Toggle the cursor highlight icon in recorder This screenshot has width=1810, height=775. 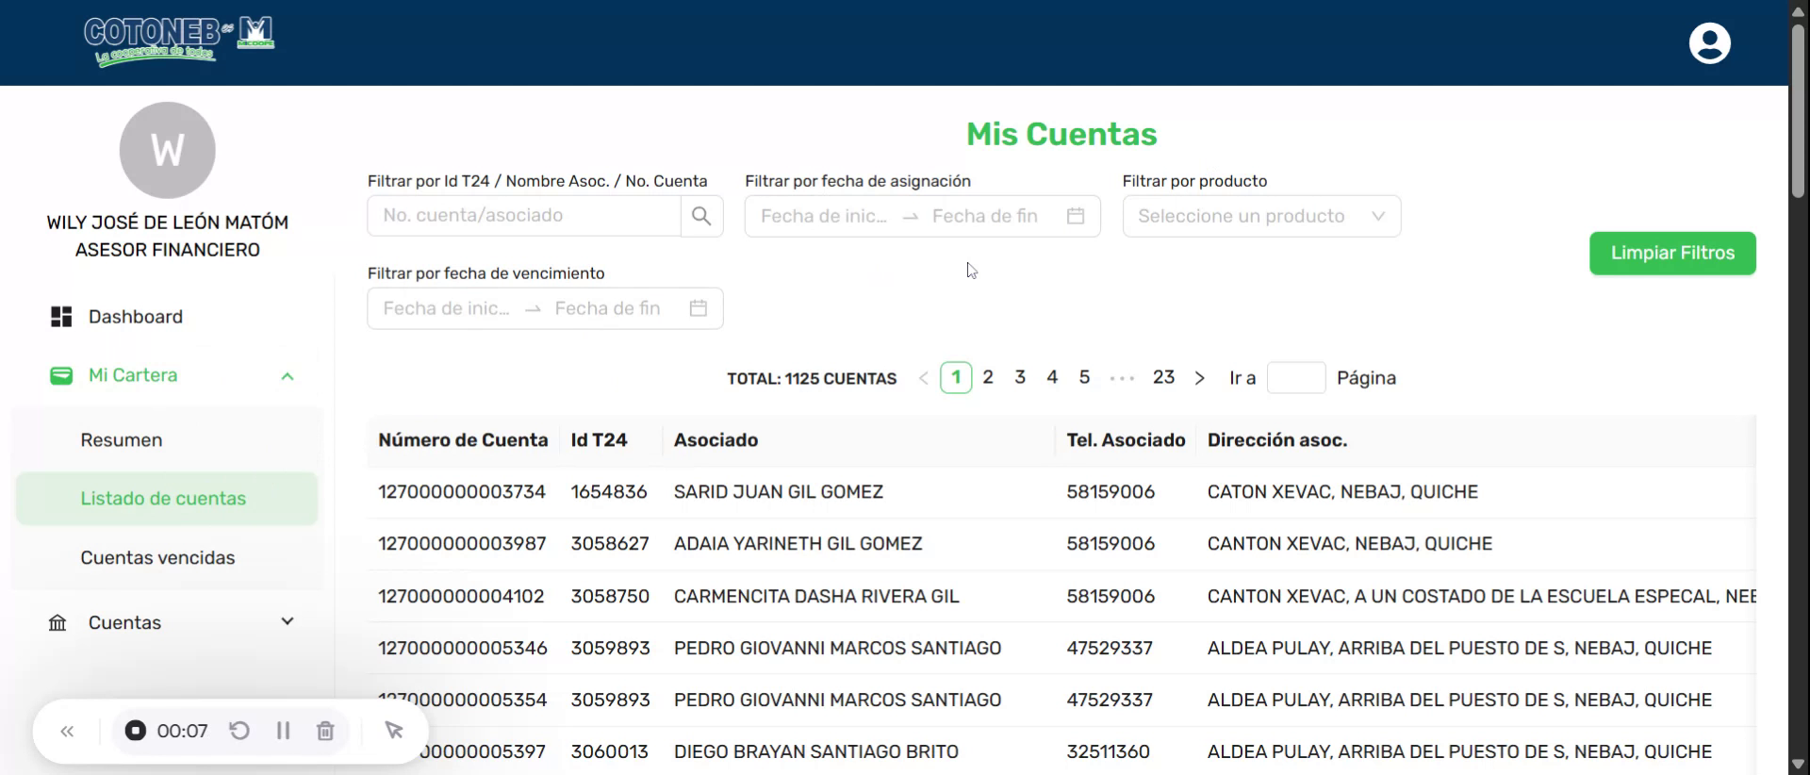tap(394, 731)
